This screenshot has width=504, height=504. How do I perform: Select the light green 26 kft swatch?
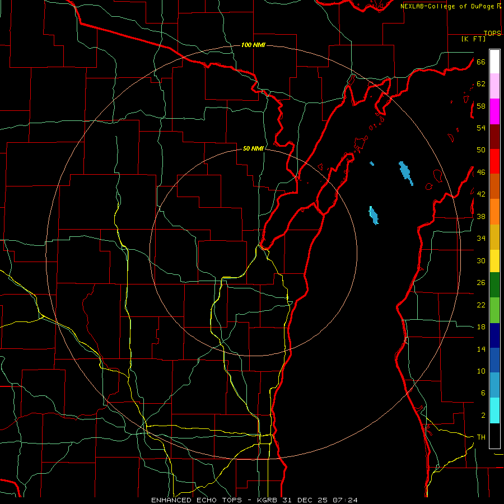coord(494,310)
